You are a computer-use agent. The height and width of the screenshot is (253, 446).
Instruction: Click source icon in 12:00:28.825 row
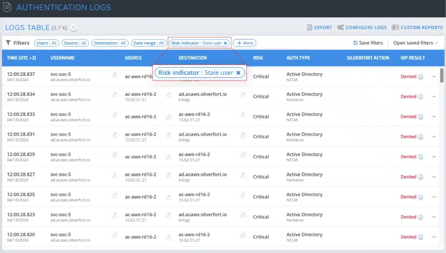[x=169, y=197]
